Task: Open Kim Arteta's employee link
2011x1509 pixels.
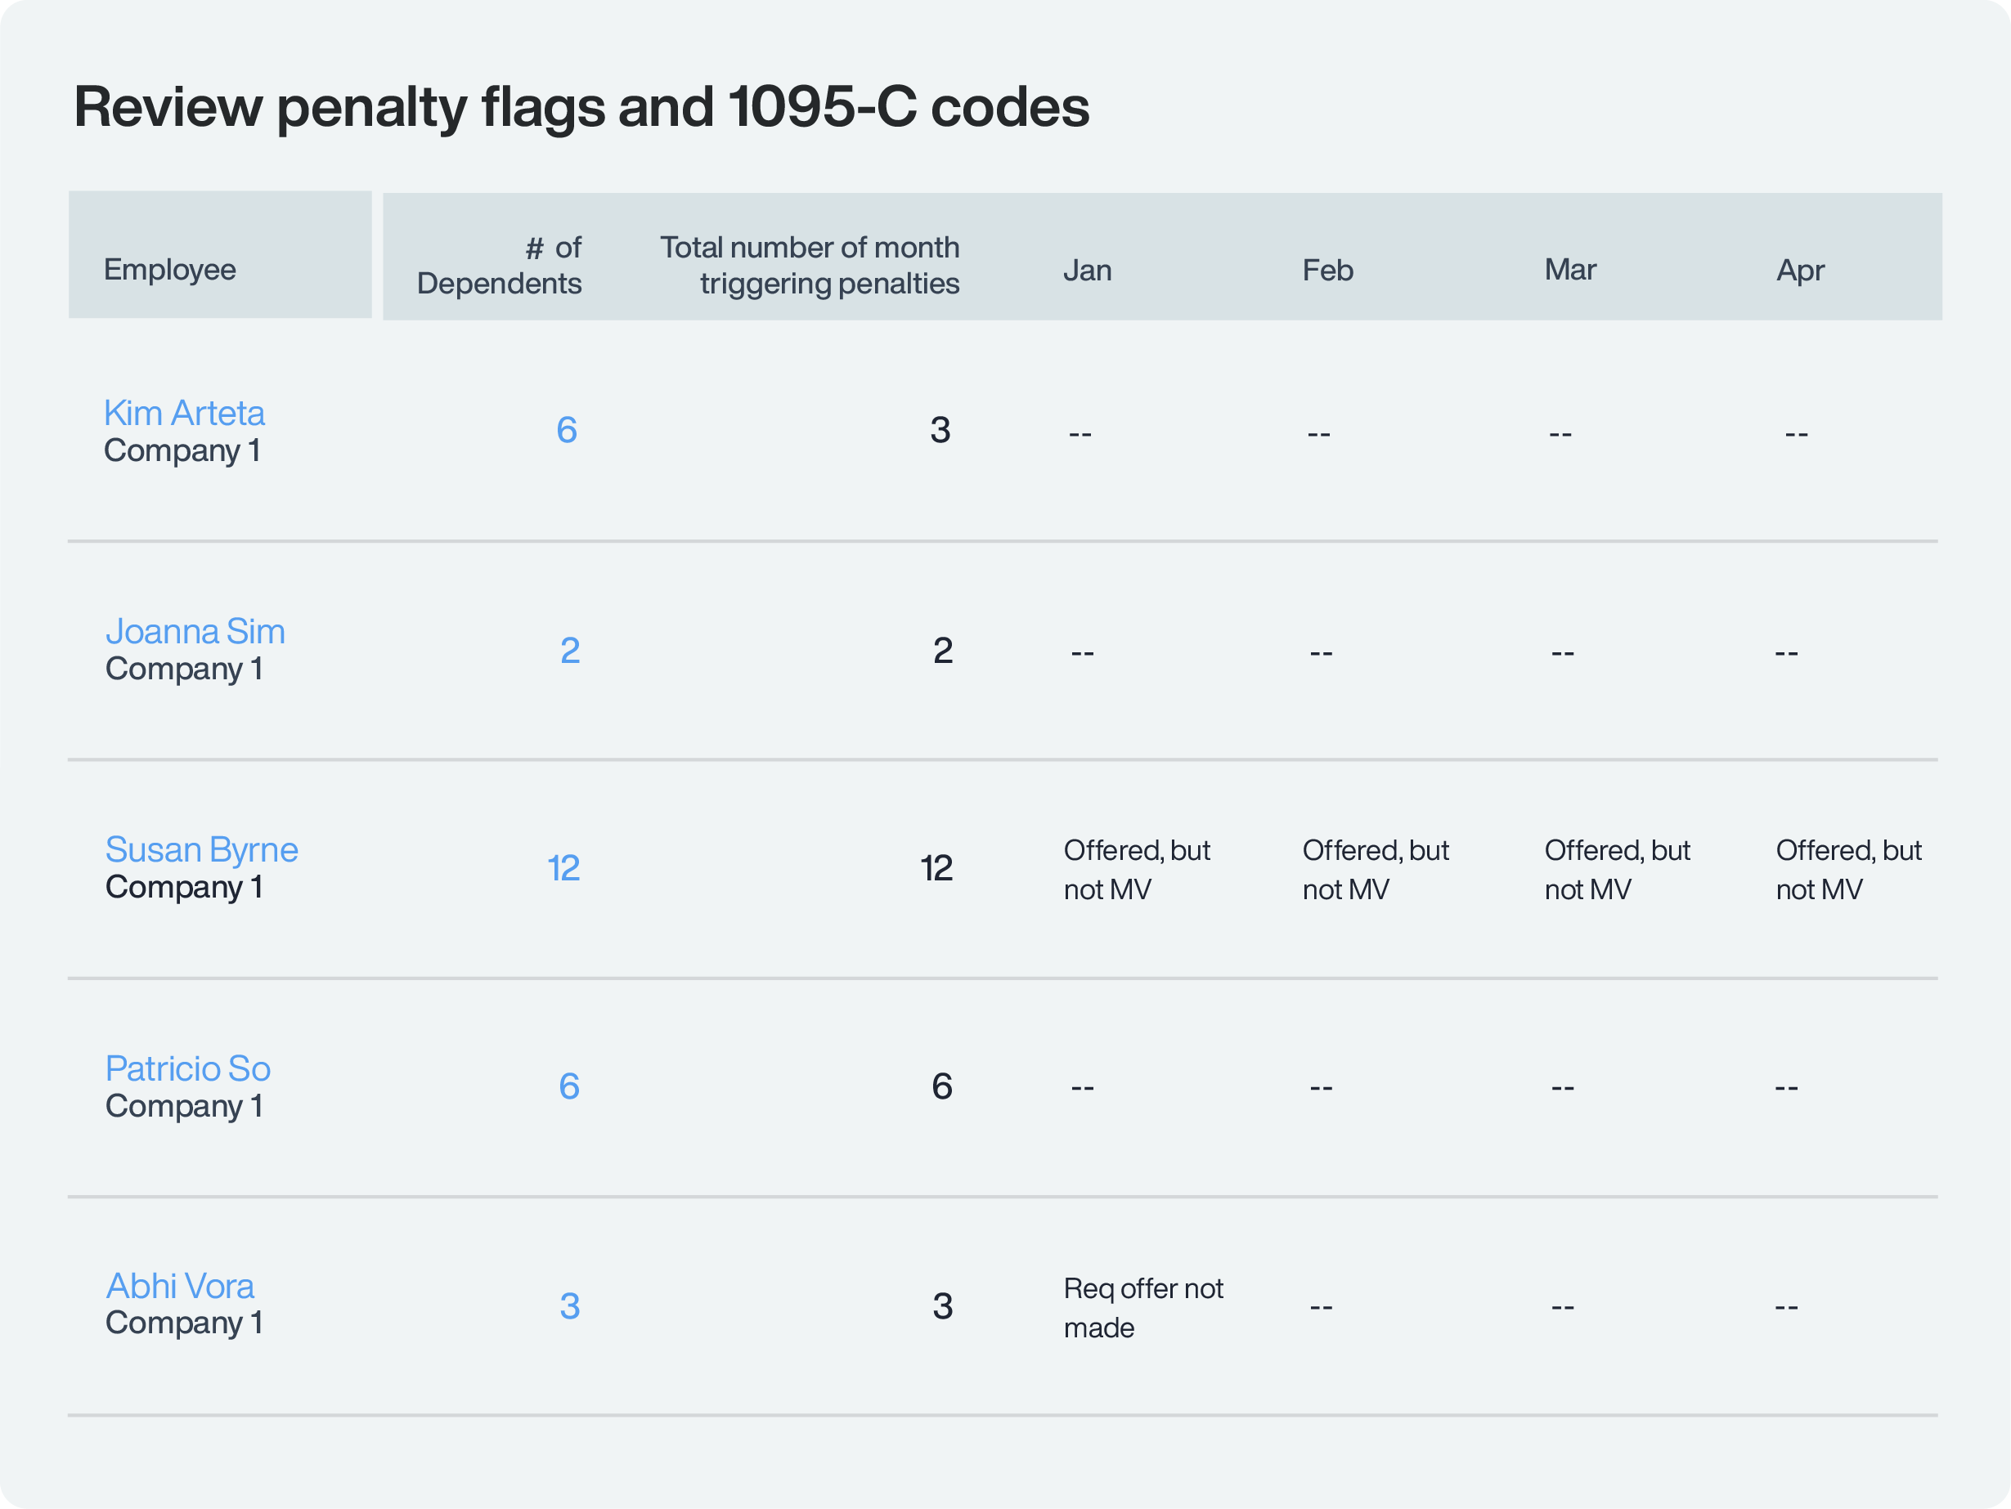Action: pyautogui.click(x=184, y=414)
